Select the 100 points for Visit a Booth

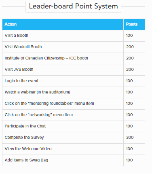[129, 36]
